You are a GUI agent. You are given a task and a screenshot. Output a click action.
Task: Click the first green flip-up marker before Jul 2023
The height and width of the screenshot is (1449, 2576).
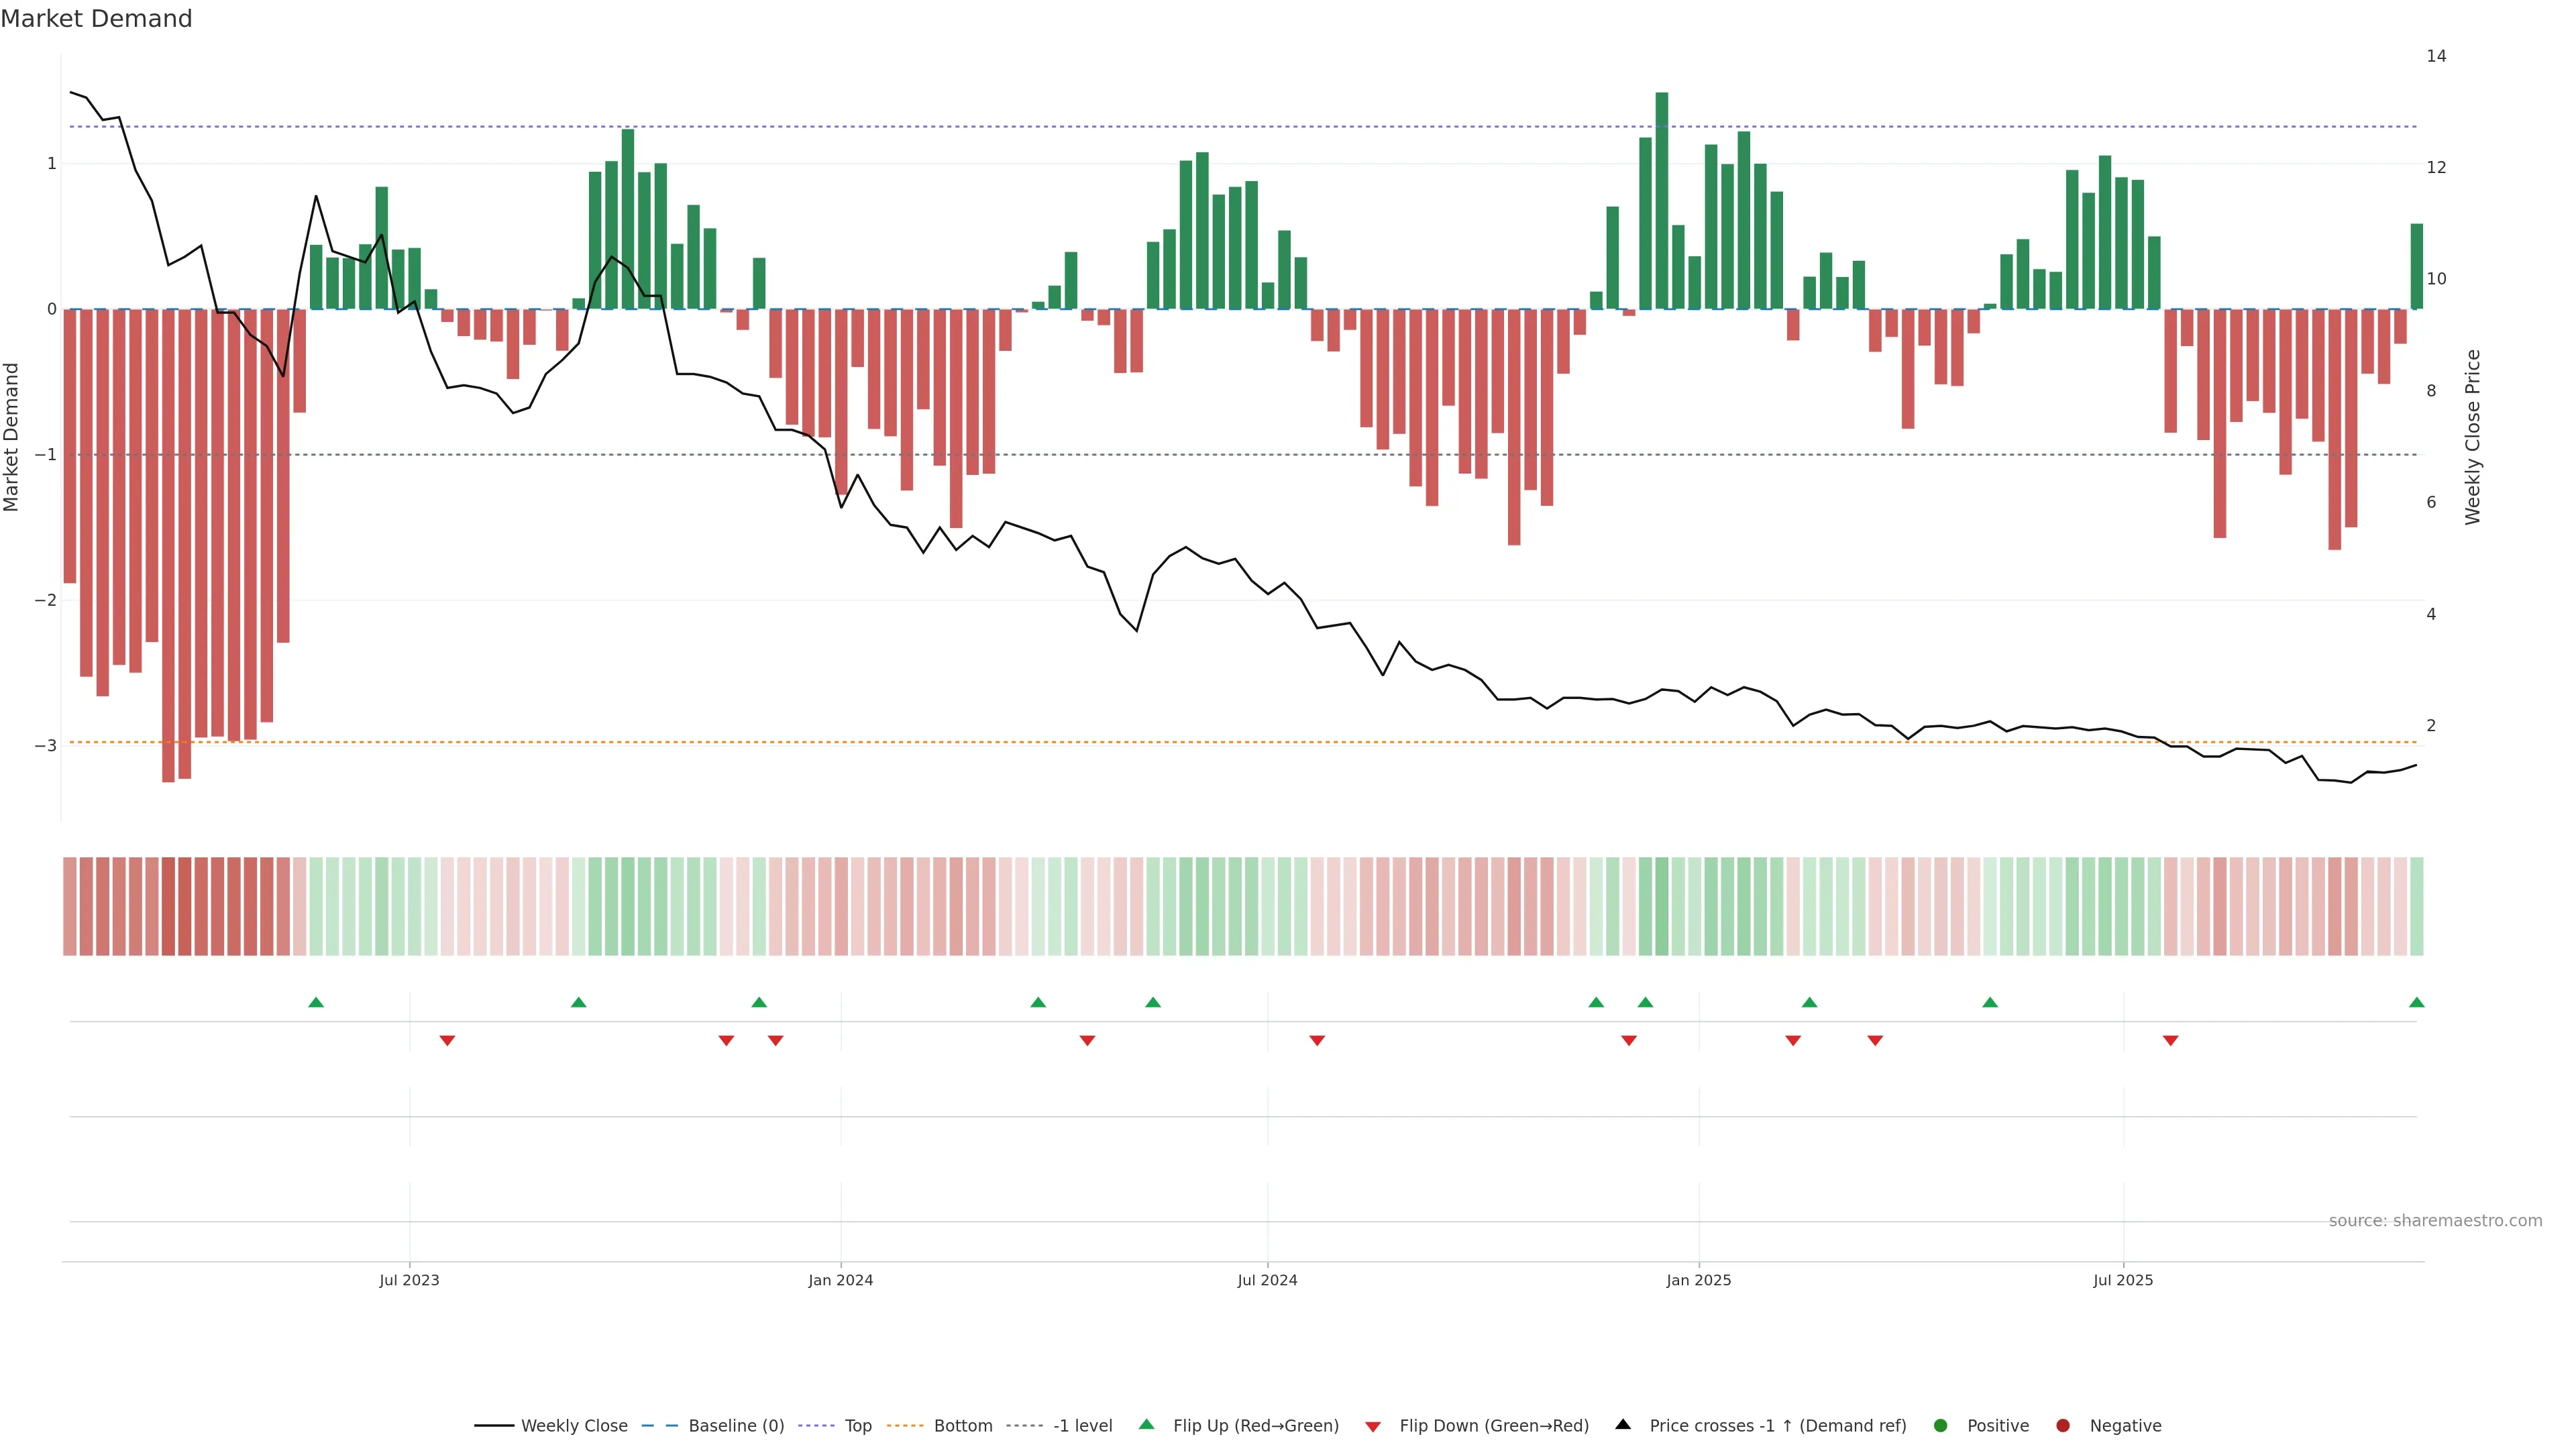(x=316, y=1002)
